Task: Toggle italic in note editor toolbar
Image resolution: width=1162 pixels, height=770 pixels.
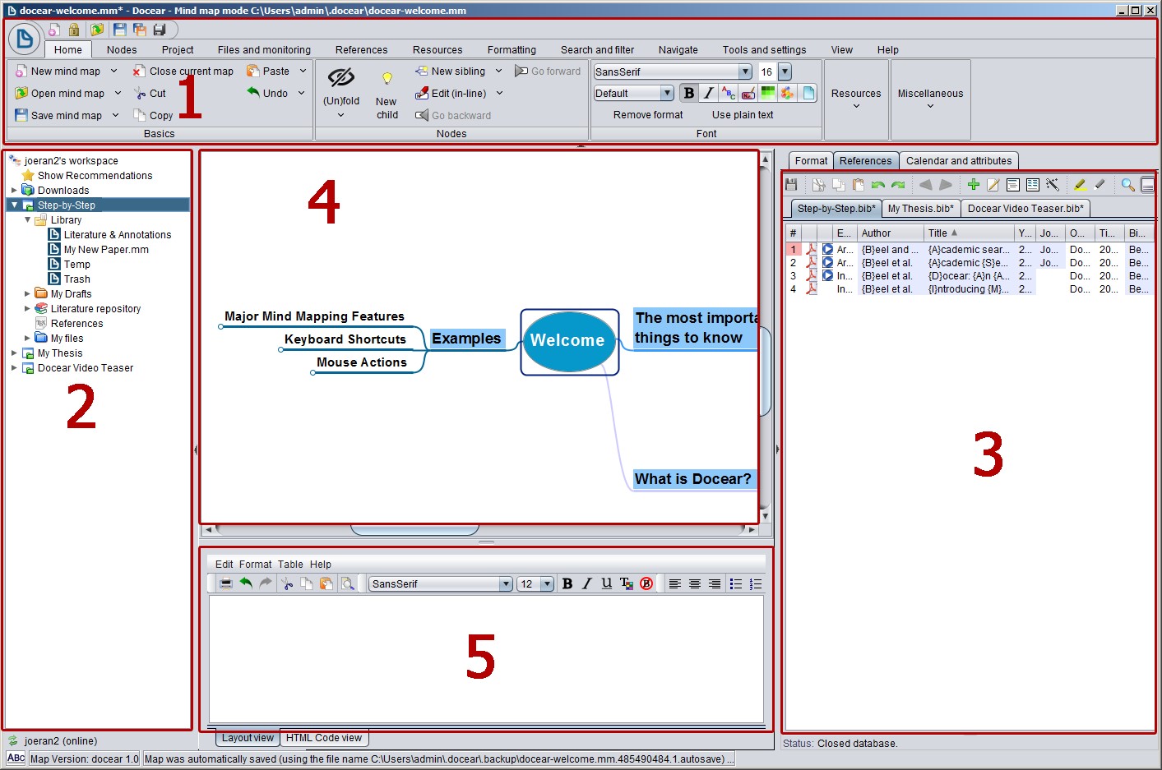Action: click(x=587, y=583)
